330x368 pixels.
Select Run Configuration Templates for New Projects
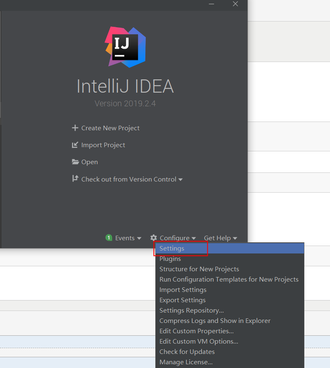click(x=230, y=279)
